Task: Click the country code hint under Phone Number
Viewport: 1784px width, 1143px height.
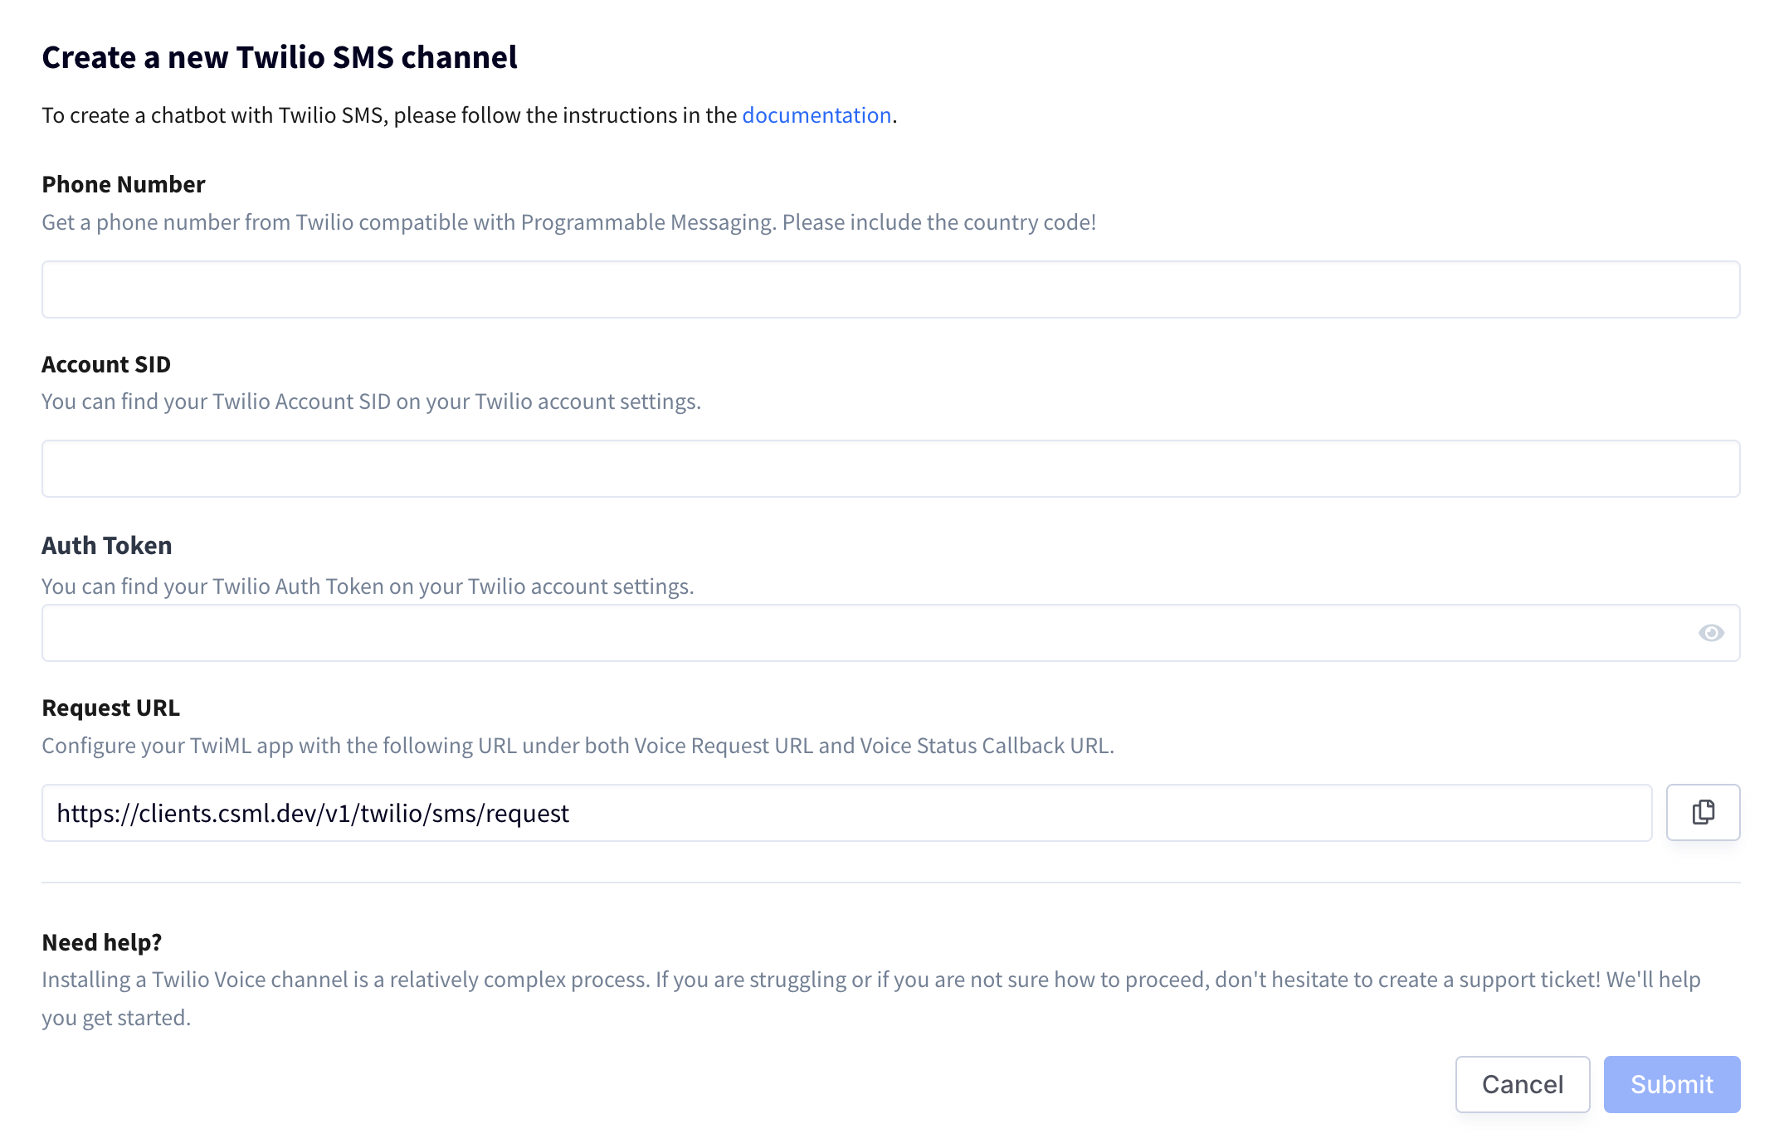Action: (569, 222)
